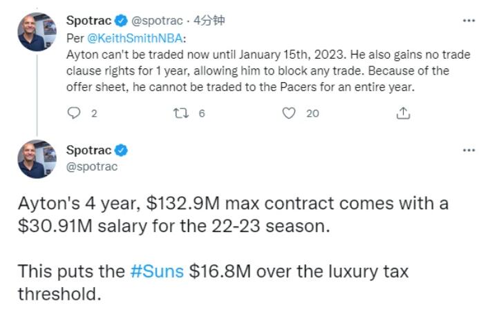Click Spotrac display name on second tweet
Viewport: 488px width, 310px height.
coord(88,151)
